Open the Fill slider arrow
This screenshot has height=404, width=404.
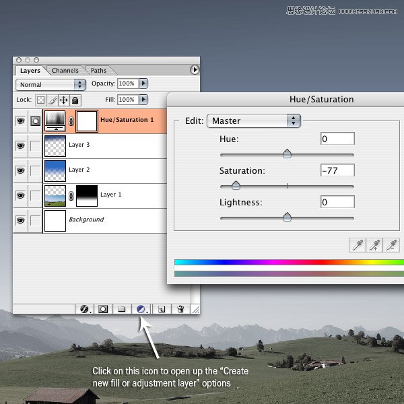tap(143, 100)
